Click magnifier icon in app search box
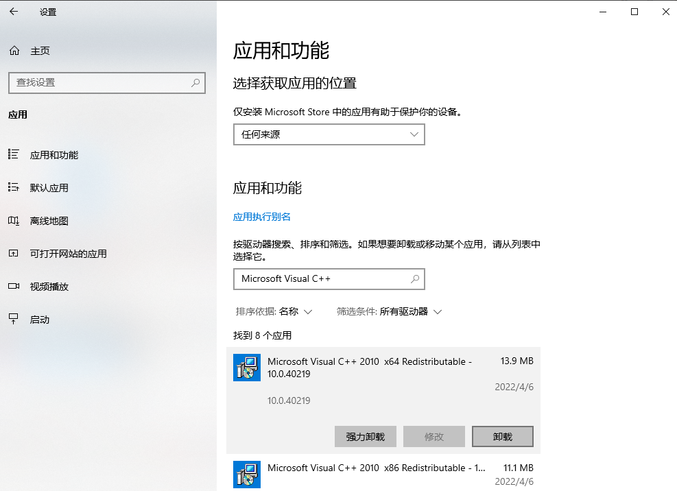The image size is (677, 491). click(x=414, y=279)
